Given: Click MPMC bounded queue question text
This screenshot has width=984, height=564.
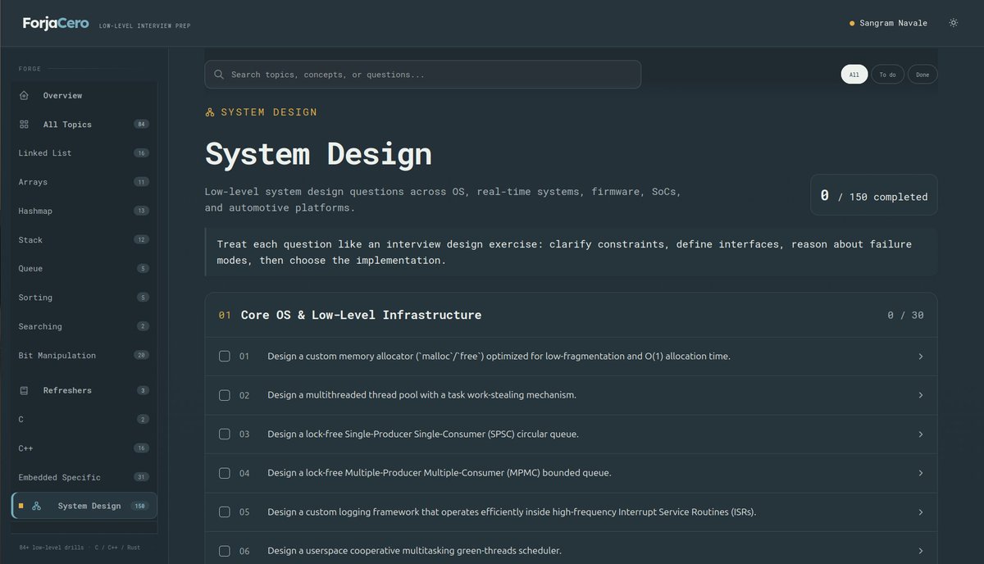Looking at the screenshot, I should pyautogui.click(x=439, y=473).
